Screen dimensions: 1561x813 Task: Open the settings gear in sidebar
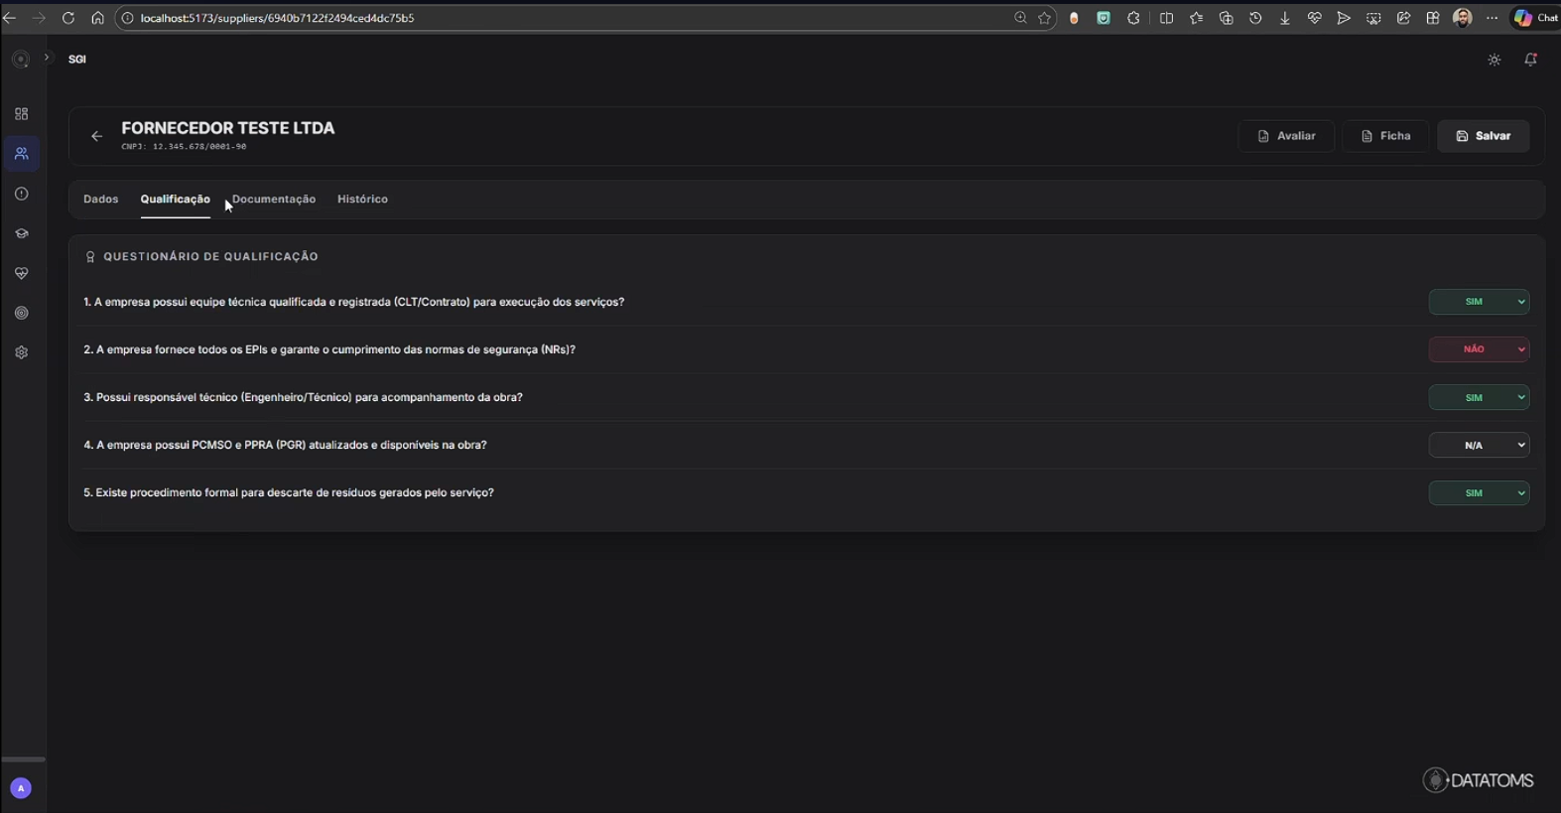(21, 352)
